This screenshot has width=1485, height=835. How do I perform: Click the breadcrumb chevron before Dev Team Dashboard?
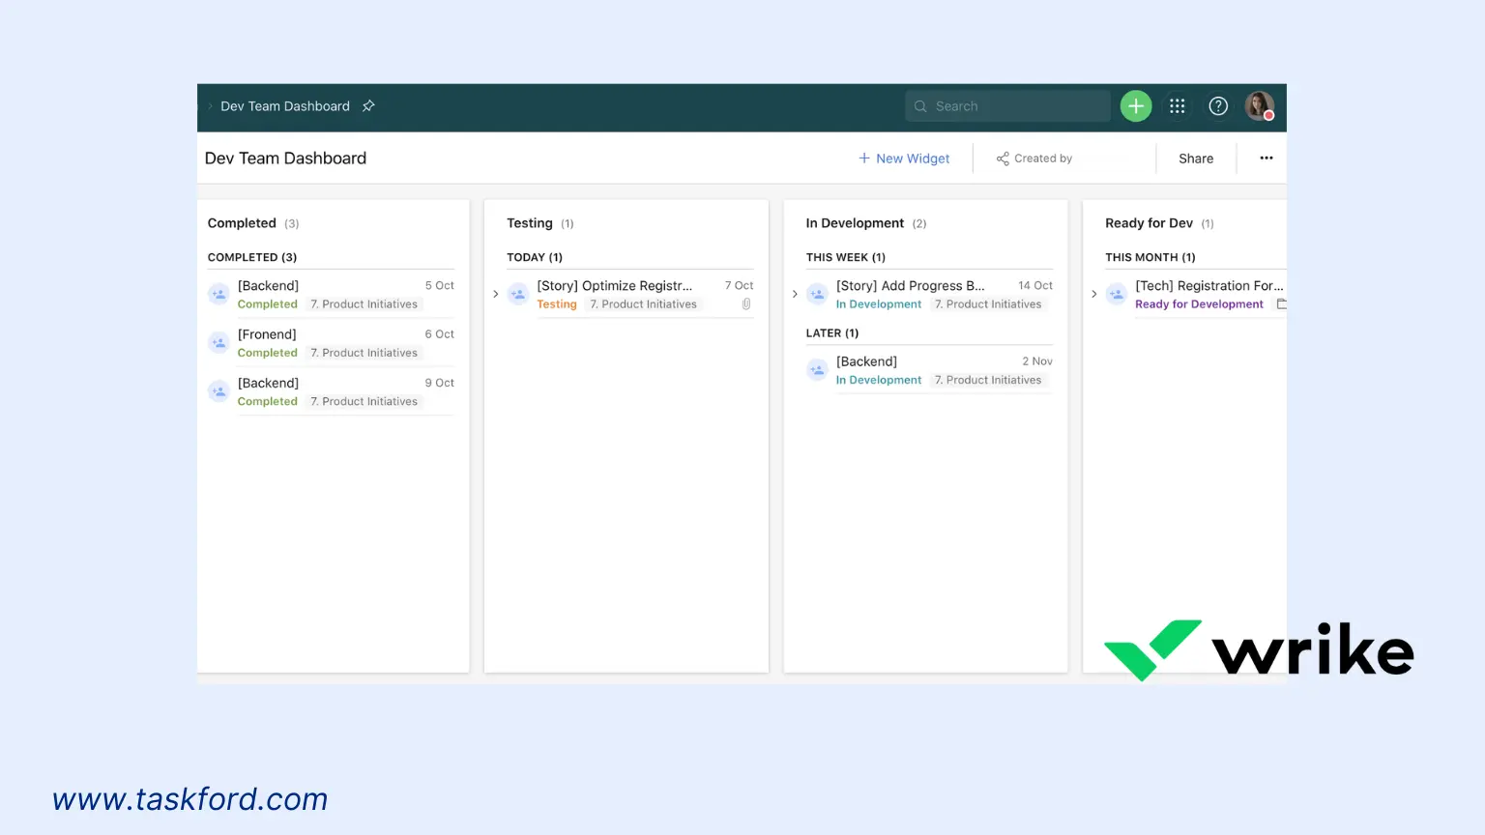209,105
